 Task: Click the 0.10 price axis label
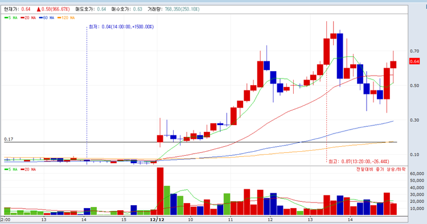pos(414,155)
